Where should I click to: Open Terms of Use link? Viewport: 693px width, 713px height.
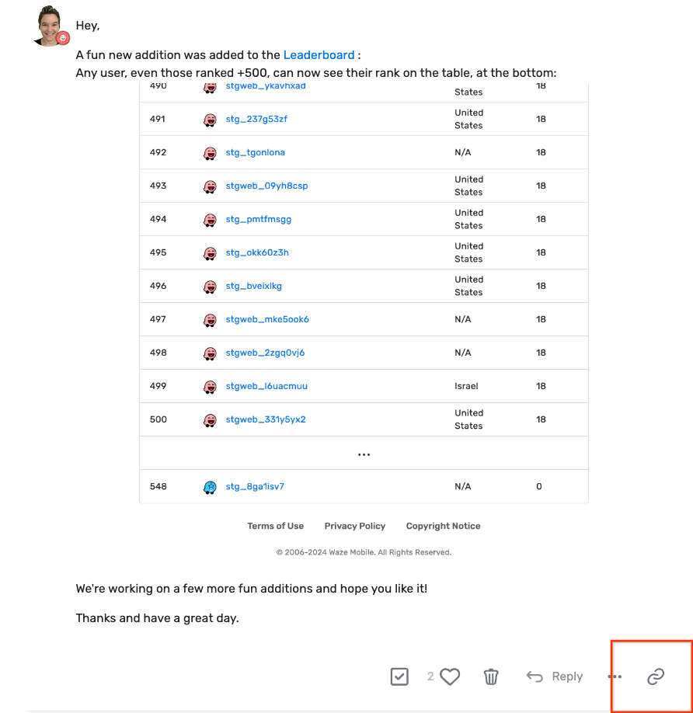point(276,527)
